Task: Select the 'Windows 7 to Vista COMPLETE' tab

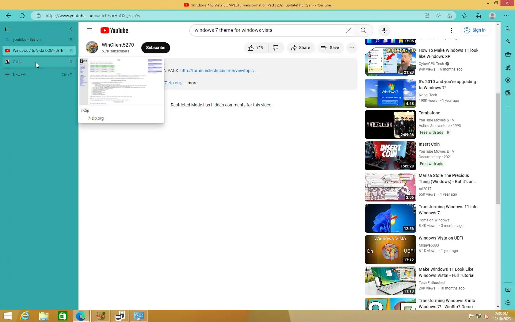Action: tap(38, 51)
